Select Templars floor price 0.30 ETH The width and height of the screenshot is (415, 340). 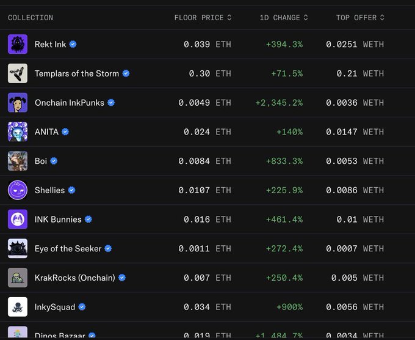(x=210, y=73)
